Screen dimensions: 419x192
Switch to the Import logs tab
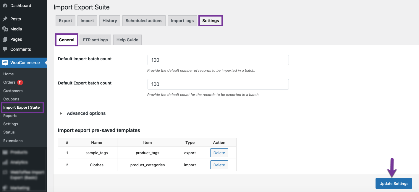(182, 20)
